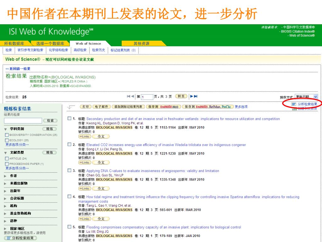The height and width of the screenshot is (242, 322).
Task: Expand the 基金资助机构 refine section
Action: point(6,213)
